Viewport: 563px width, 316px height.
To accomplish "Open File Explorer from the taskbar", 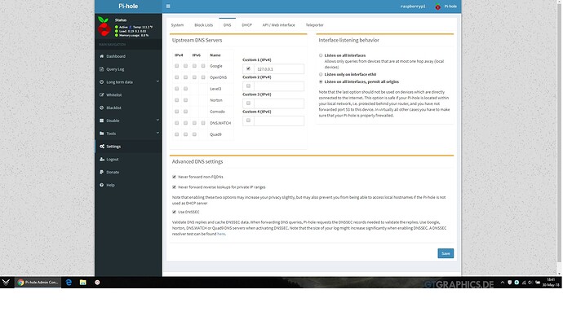I will coord(83,283).
